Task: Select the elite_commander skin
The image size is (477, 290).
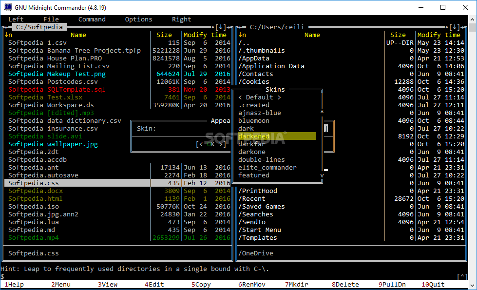Action: tap(267, 168)
